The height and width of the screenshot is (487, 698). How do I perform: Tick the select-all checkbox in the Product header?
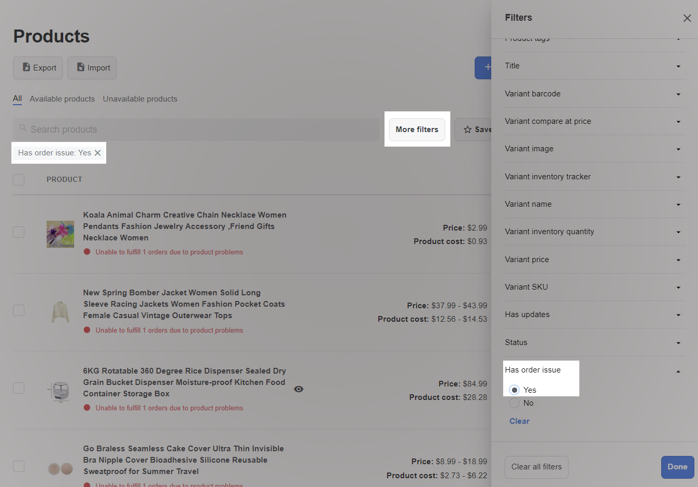click(x=19, y=180)
